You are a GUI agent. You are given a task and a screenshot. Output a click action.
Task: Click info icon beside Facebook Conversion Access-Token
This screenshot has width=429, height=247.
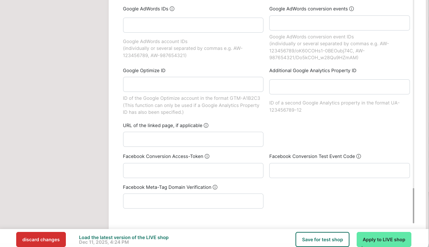(207, 157)
